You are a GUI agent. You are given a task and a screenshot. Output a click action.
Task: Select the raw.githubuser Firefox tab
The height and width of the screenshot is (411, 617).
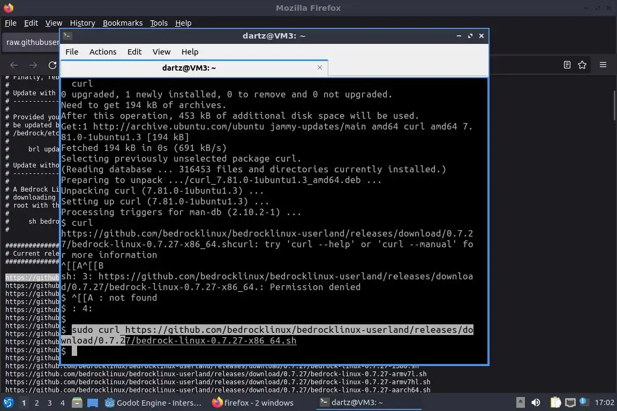32,42
